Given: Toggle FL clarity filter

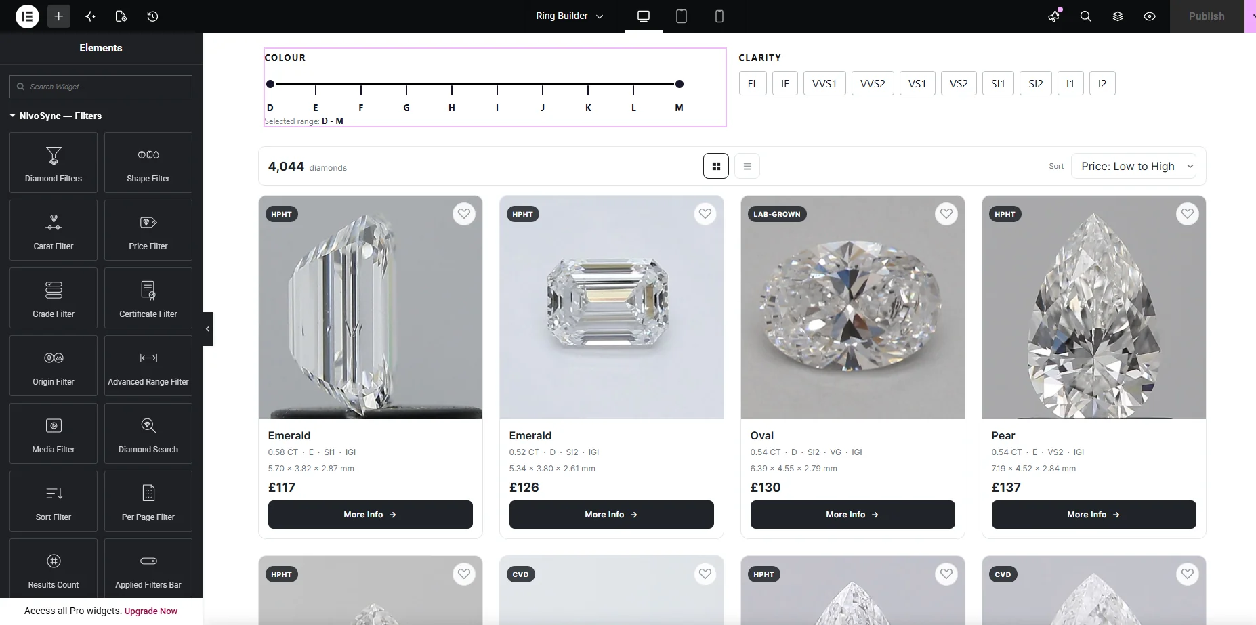Looking at the screenshot, I should [x=753, y=84].
